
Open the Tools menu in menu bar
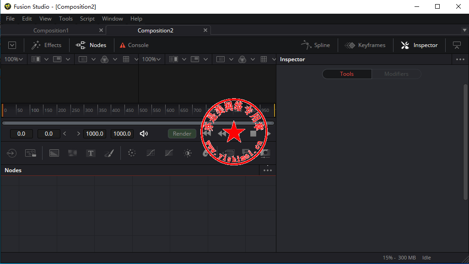pyautogui.click(x=66, y=19)
